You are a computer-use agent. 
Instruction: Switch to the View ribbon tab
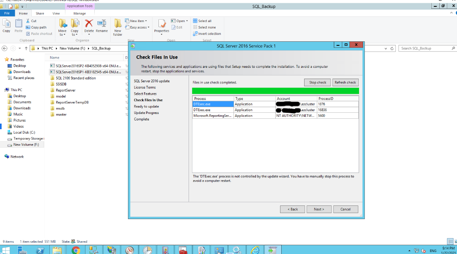pos(56,13)
